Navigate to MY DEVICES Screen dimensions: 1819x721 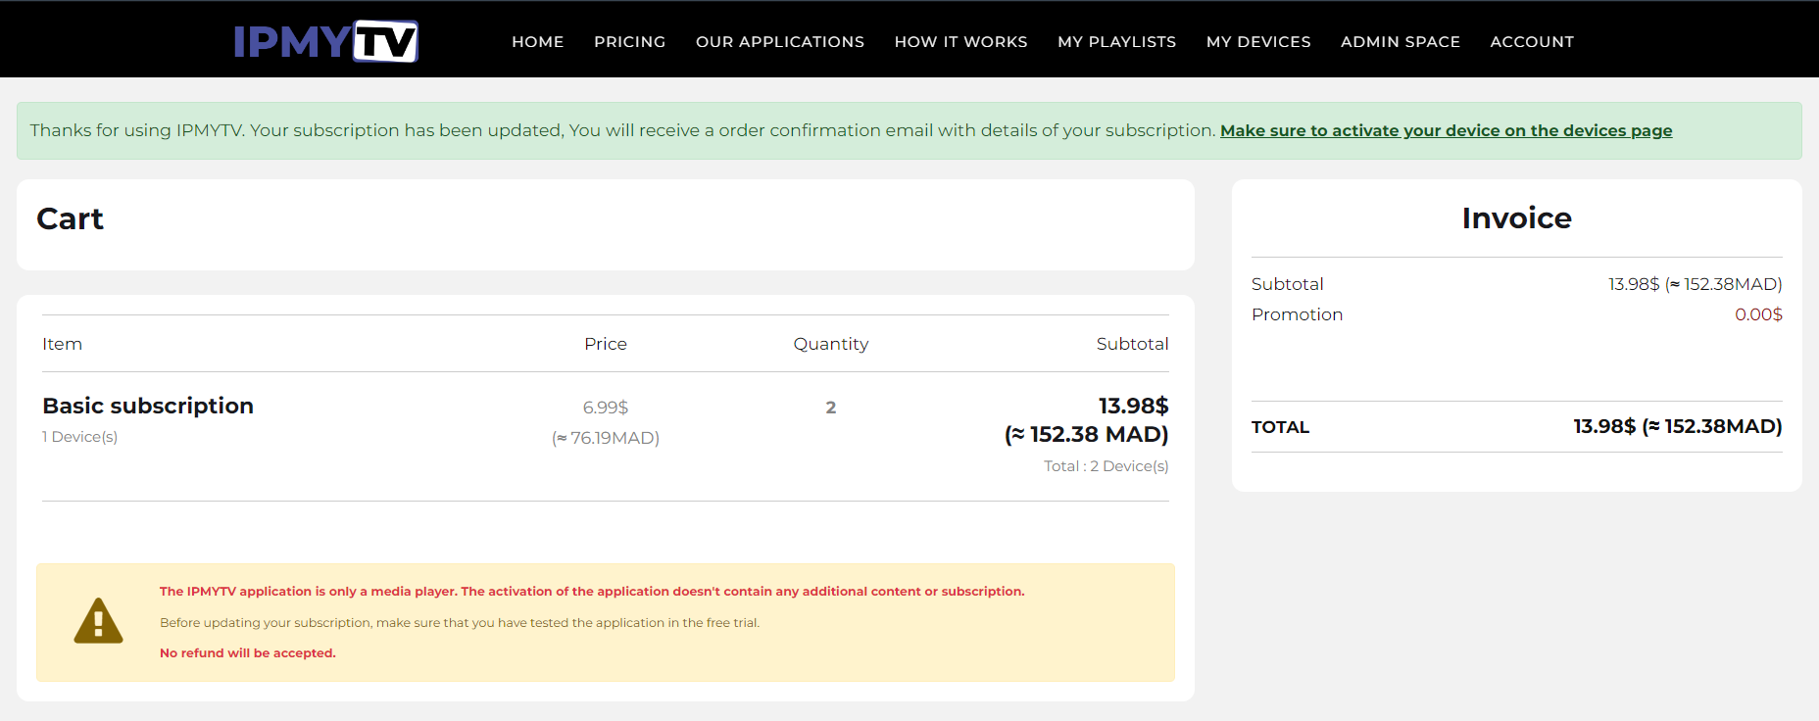pyautogui.click(x=1258, y=42)
